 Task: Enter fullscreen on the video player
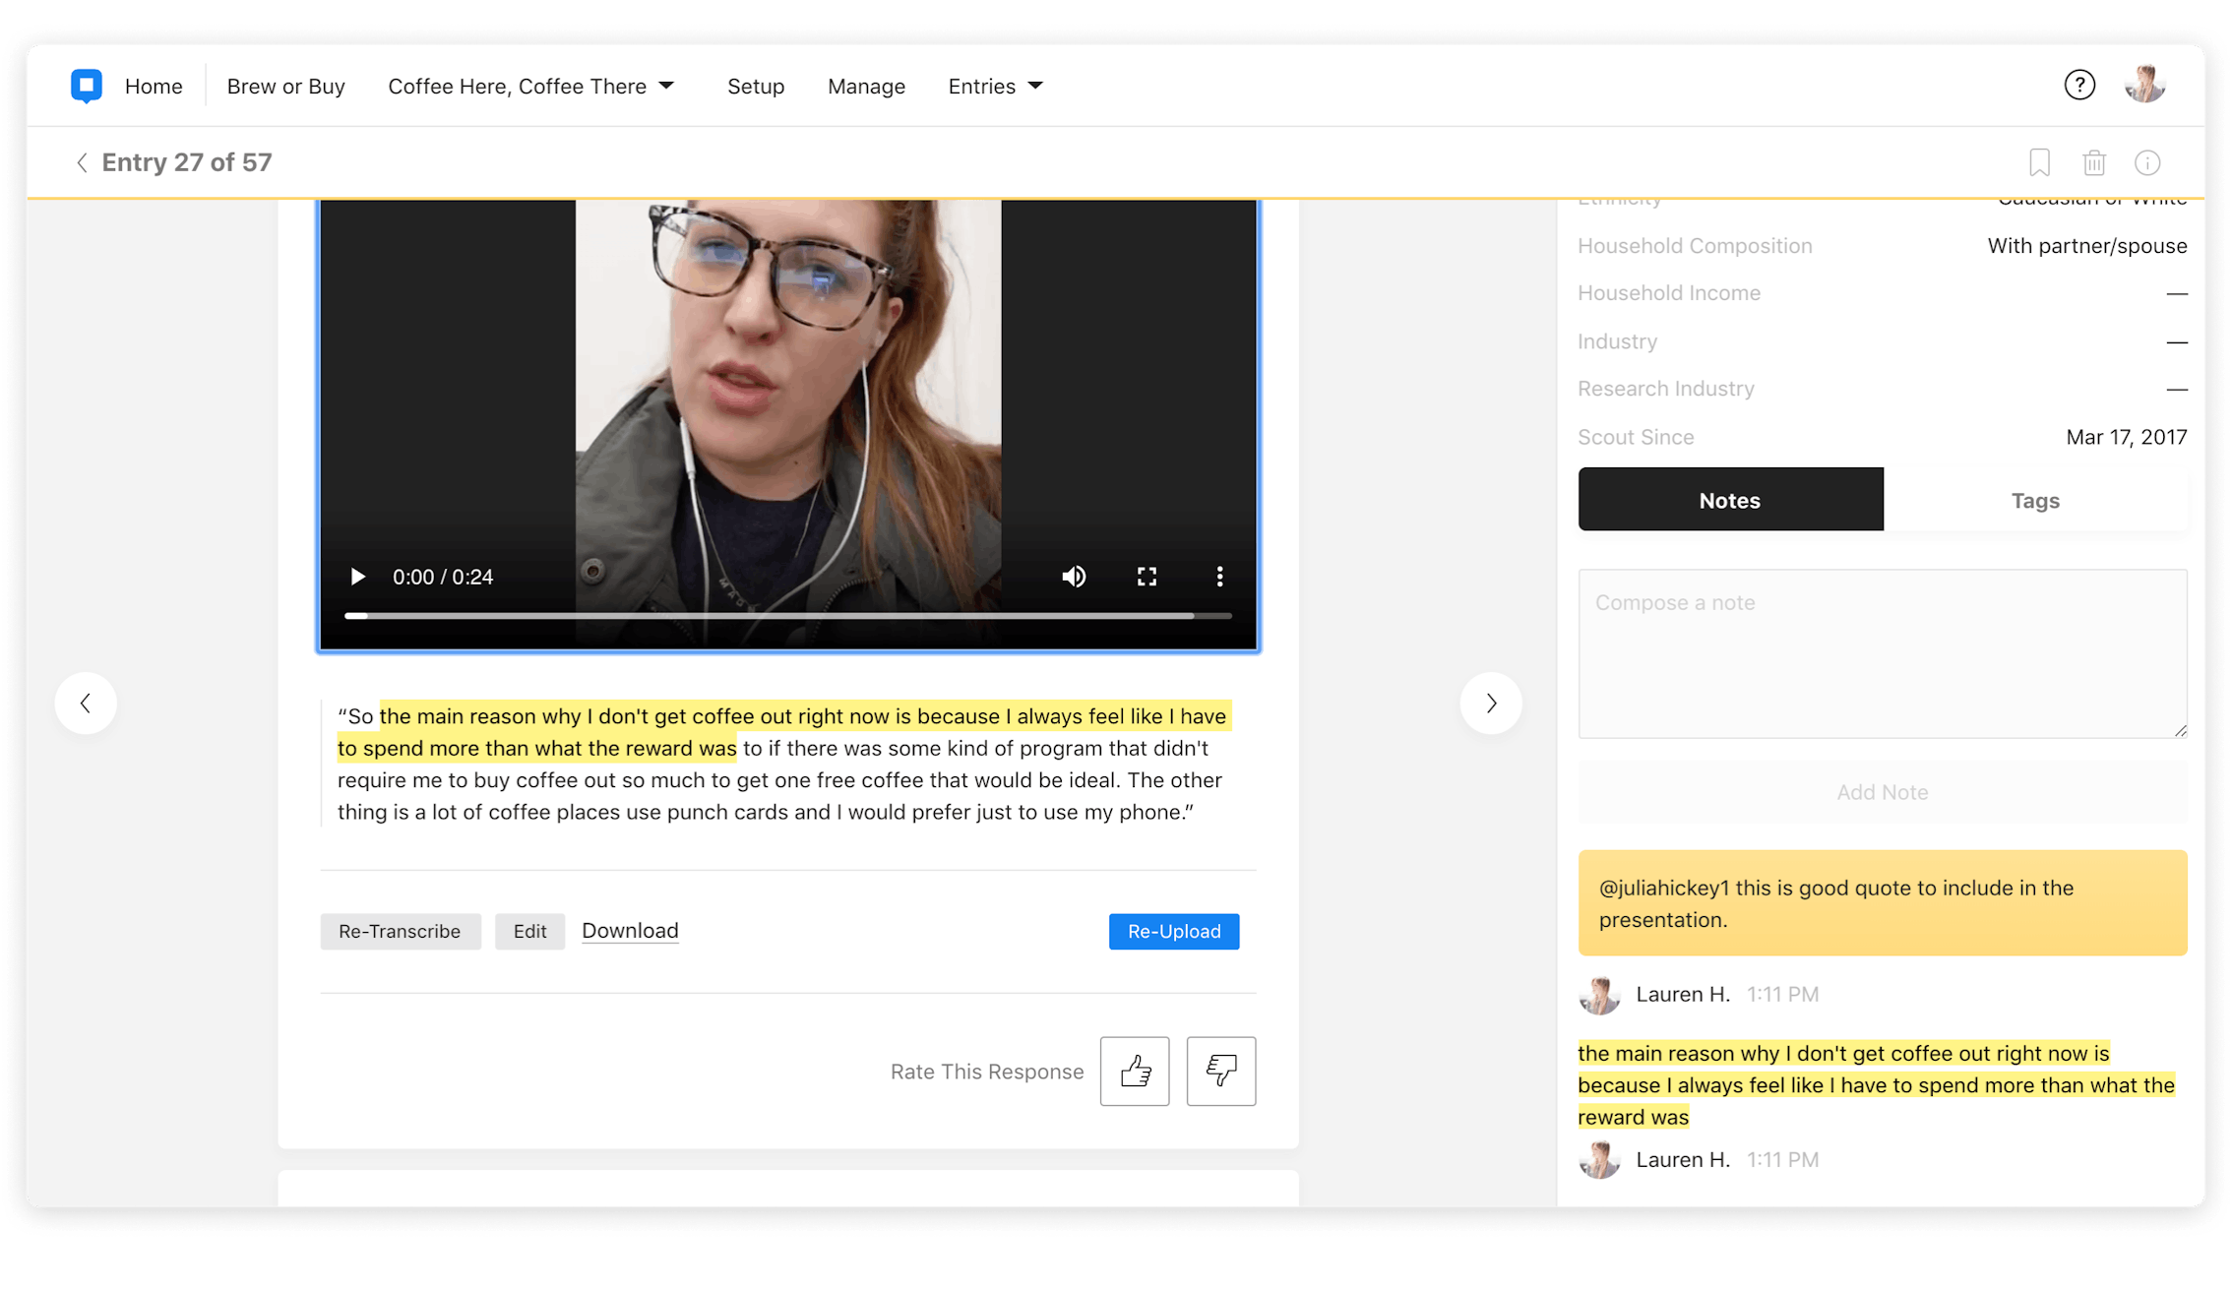pyautogui.click(x=1147, y=577)
